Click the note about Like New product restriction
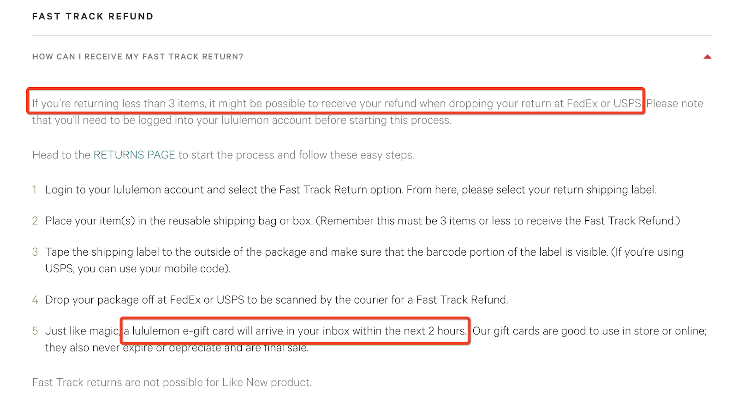This screenshot has height=410, width=738. point(172,382)
